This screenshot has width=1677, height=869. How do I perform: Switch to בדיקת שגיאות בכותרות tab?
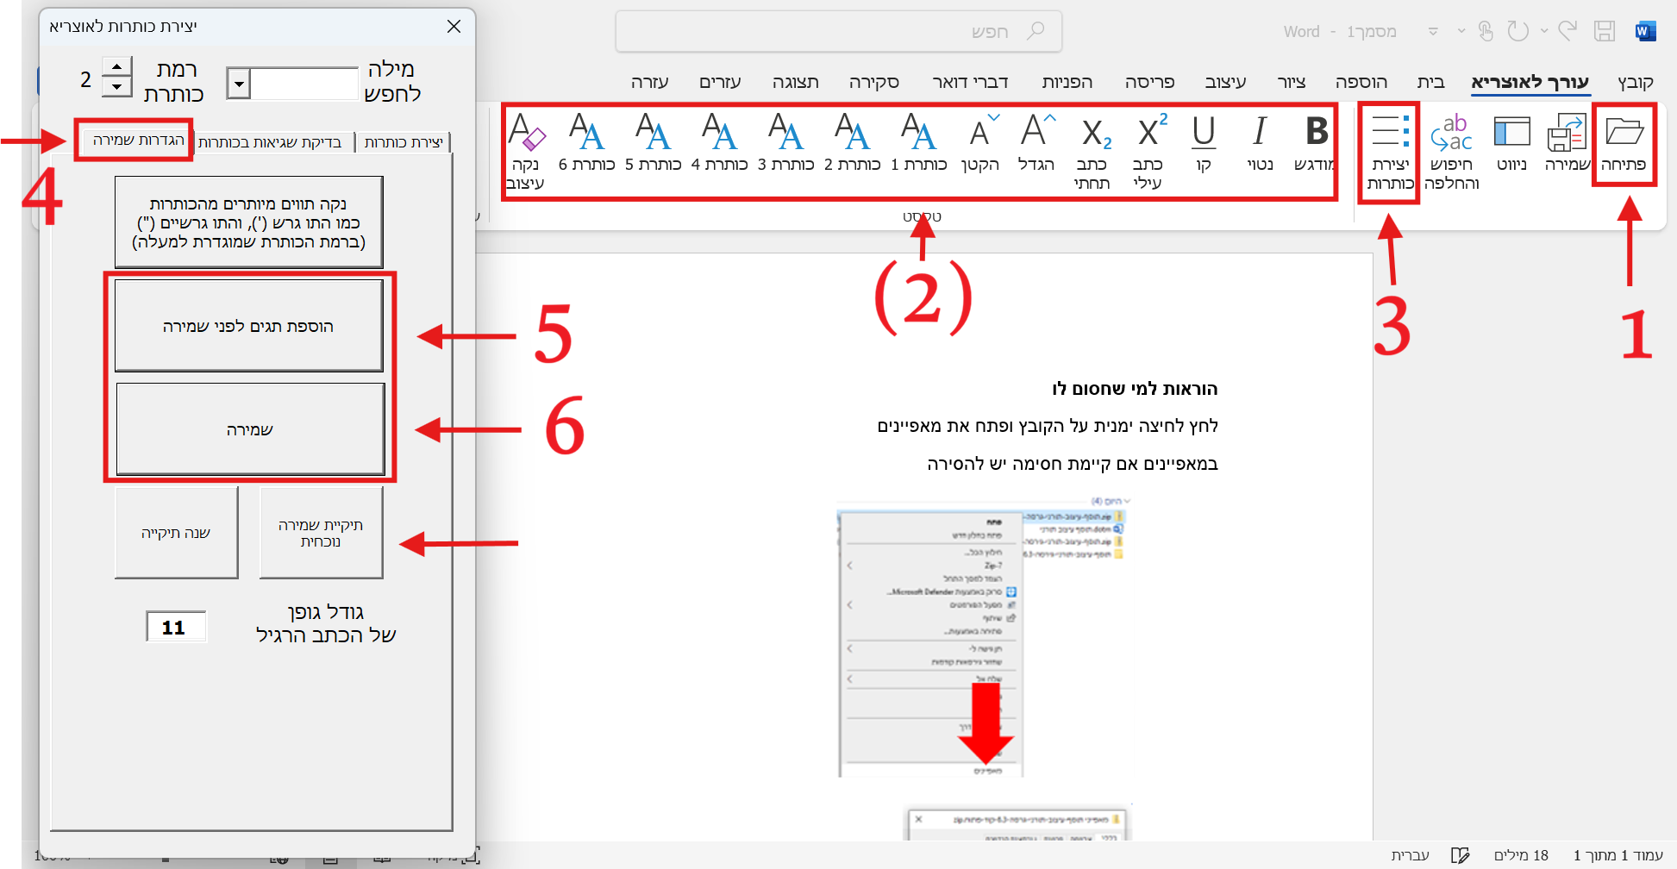pos(270,142)
